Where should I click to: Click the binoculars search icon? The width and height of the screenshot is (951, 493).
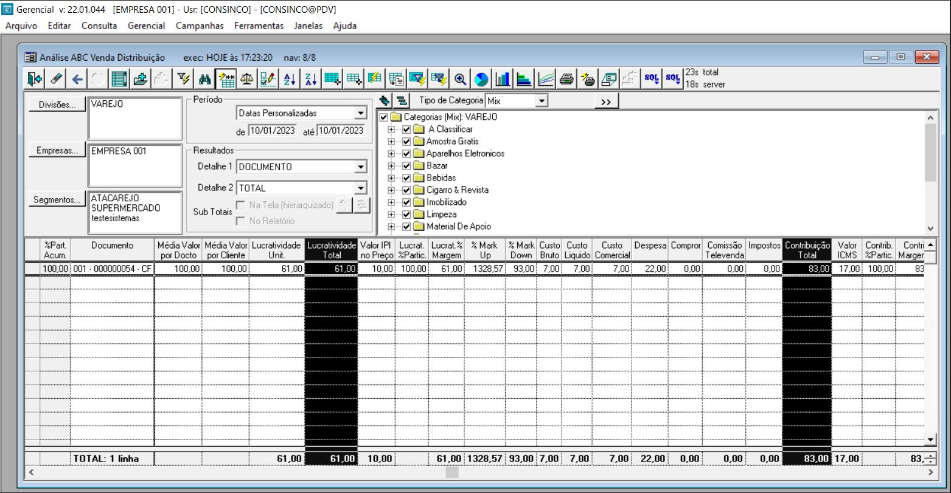tap(205, 79)
